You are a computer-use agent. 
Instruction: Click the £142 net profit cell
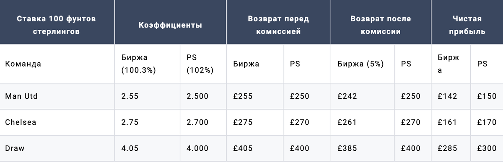click(x=447, y=96)
